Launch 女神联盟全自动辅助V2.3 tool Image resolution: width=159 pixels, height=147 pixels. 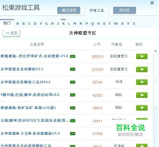pos(142,69)
